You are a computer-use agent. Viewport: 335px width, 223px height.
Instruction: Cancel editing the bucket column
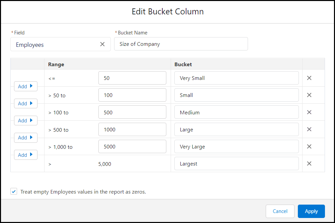(x=280, y=211)
